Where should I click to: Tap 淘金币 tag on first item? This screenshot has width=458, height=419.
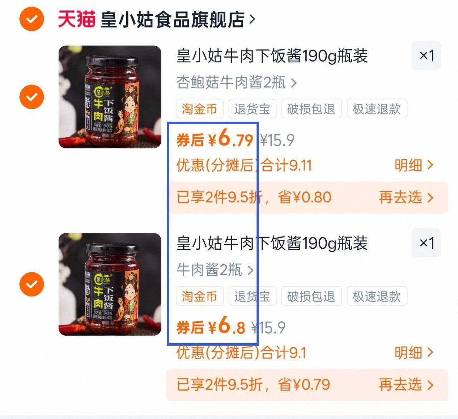point(200,109)
